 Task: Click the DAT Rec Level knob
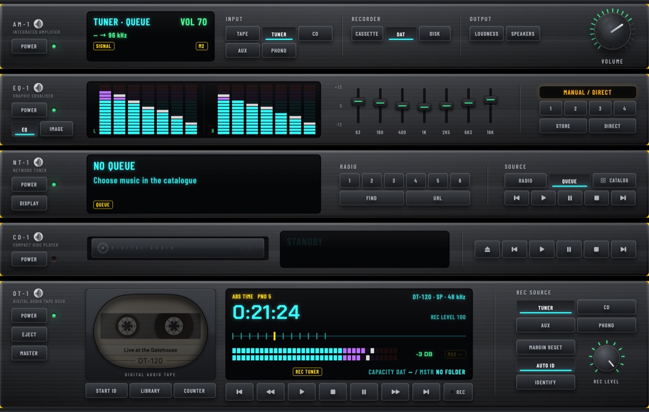606,357
